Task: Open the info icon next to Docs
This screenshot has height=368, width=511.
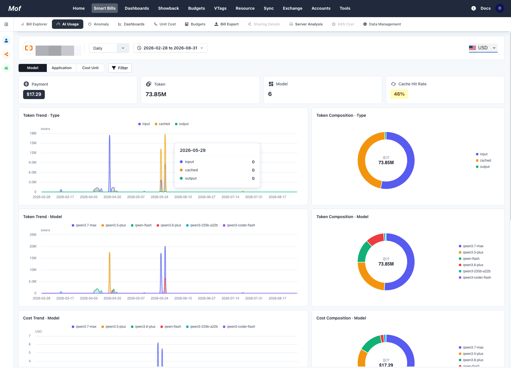Action: coord(474,8)
